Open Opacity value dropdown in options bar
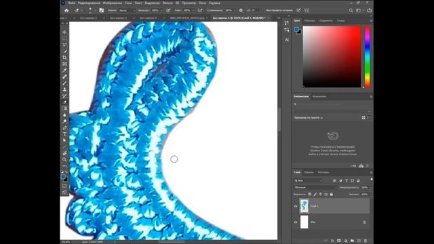Viewport: 434px width, 244px height. 161,10
